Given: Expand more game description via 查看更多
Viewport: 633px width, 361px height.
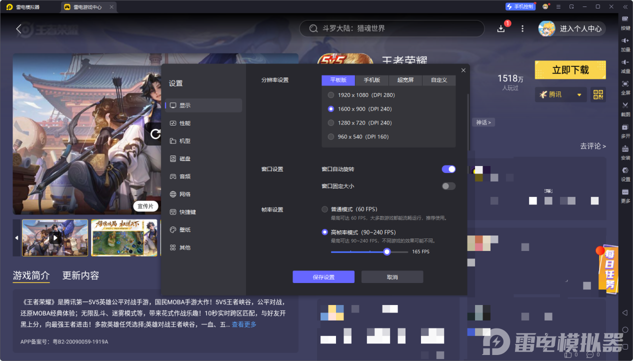Looking at the screenshot, I should (x=244, y=324).
